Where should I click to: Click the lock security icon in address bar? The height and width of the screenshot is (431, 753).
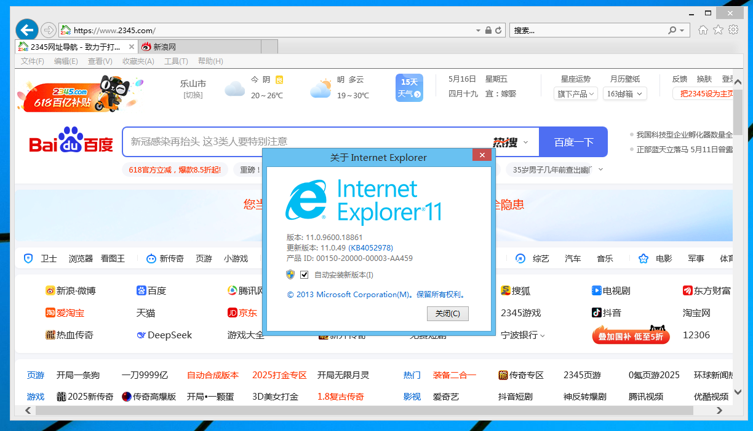[488, 30]
